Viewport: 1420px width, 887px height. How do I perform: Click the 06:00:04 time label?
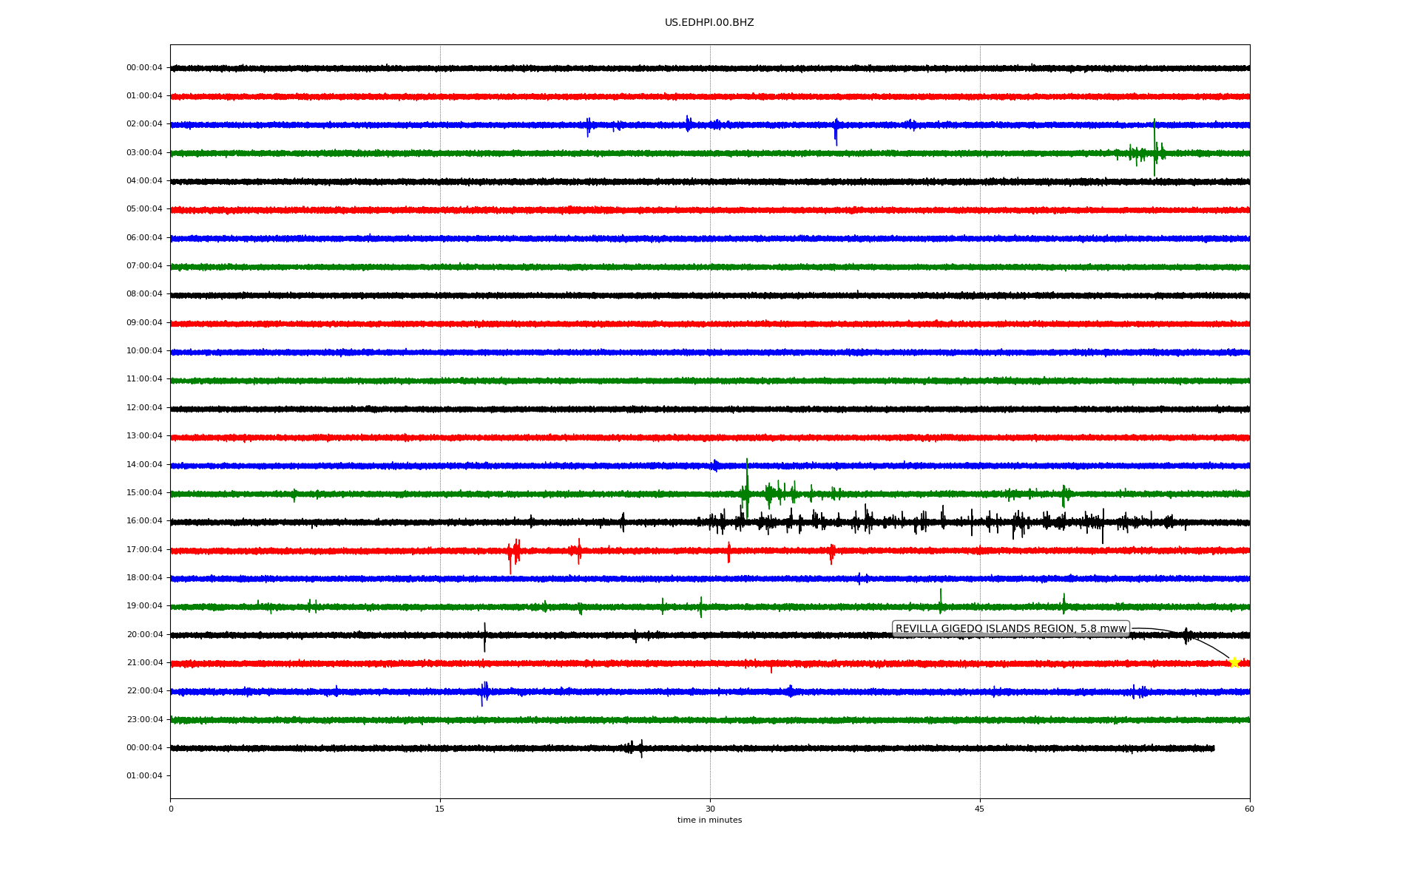[144, 238]
